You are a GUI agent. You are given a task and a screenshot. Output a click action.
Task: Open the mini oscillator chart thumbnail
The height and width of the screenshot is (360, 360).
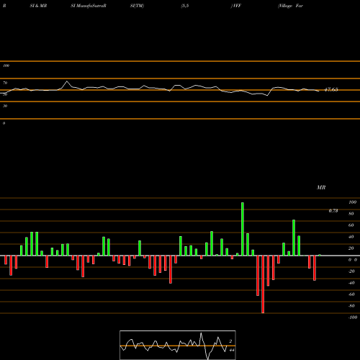(x=178, y=345)
